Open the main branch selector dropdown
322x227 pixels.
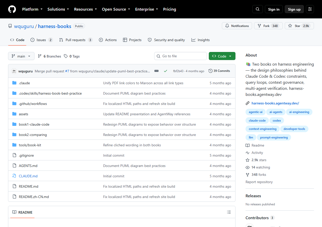[x=21, y=56]
